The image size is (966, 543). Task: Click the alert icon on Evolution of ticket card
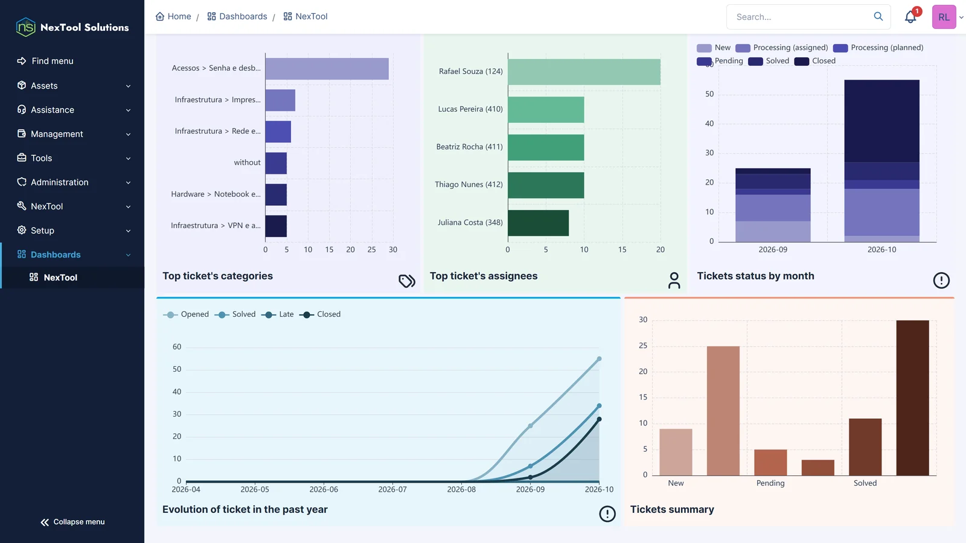pyautogui.click(x=607, y=513)
